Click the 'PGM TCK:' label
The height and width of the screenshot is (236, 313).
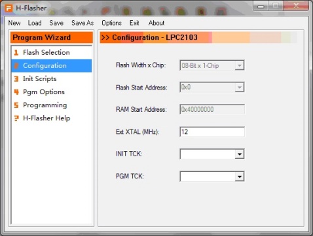pyautogui.click(x=130, y=176)
